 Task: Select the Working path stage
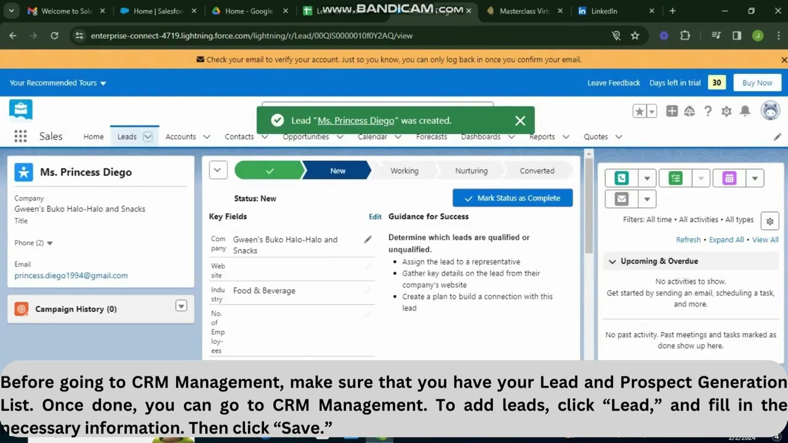[404, 170]
